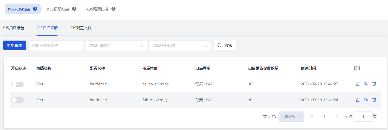Click the 2021-09-29 13:41:27 creation time
388x130 pixels.
pyautogui.click(x=319, y=84)
